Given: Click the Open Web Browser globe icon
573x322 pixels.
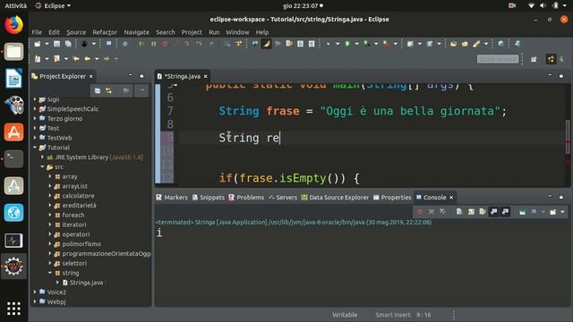Looking at the screenshot, I should coord(501,44).
